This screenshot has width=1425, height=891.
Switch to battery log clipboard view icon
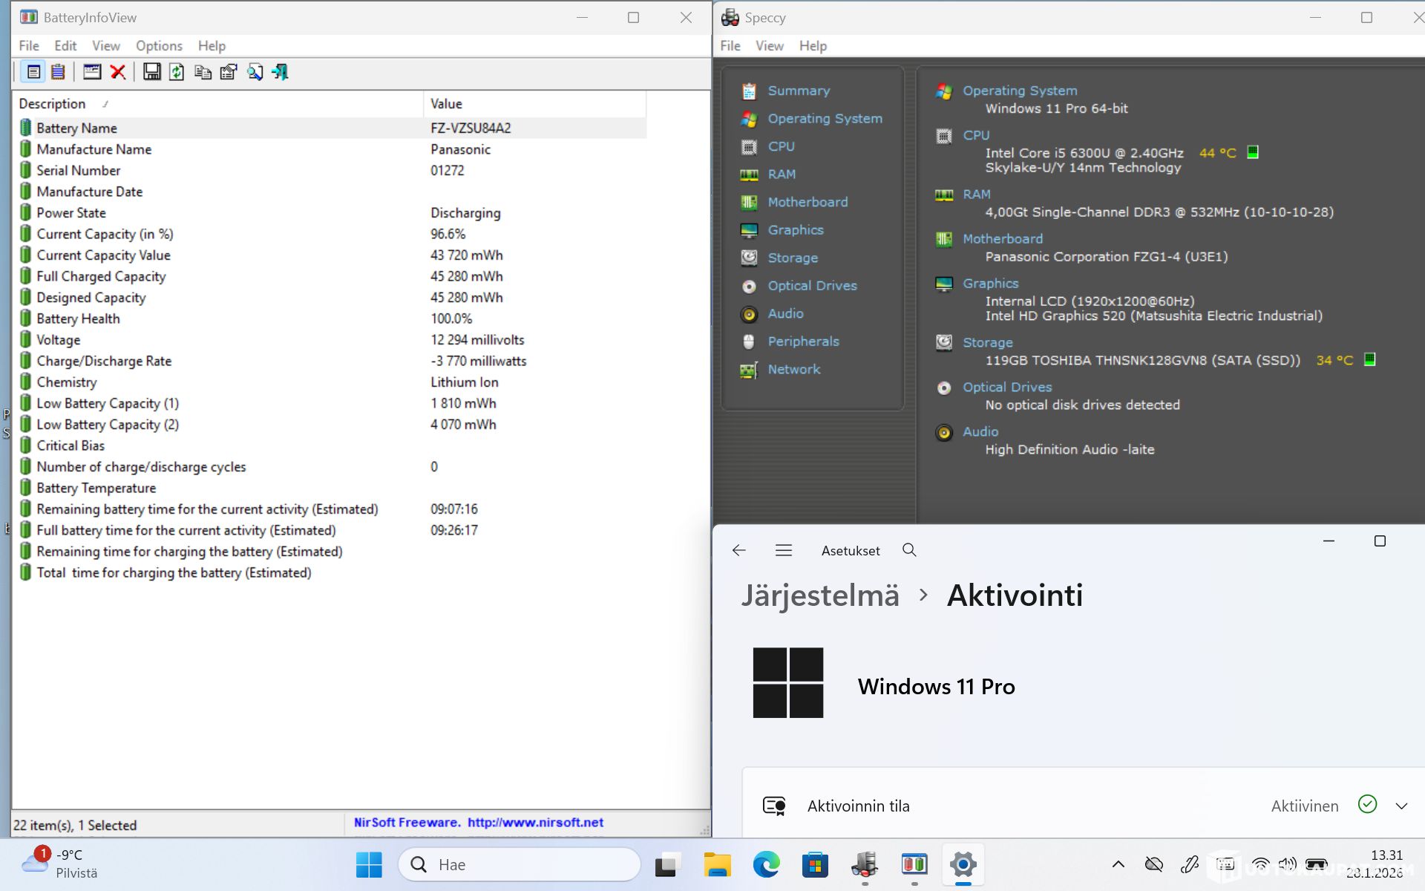[x=58, y=72]
